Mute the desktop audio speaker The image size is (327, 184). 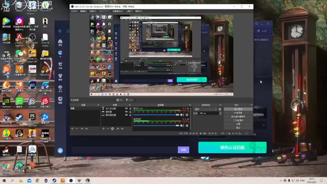[182, 126]
